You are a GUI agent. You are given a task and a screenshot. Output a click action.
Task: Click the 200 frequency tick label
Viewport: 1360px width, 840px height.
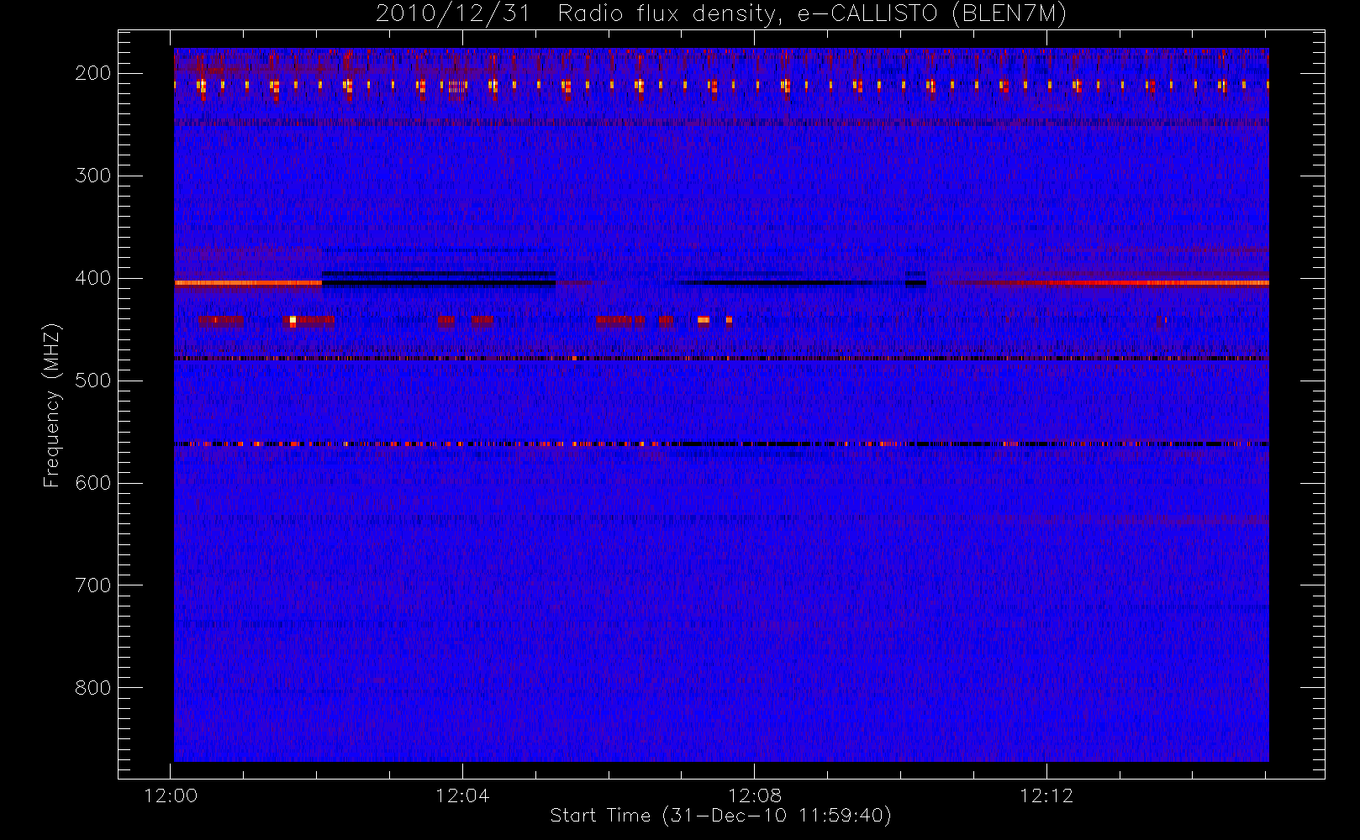click(x=93, y=73)
